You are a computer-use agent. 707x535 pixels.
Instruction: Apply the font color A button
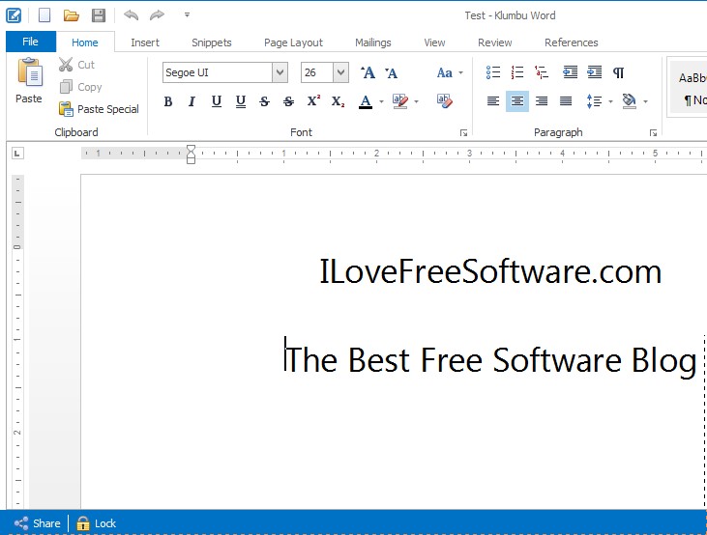tap(366, 101)
